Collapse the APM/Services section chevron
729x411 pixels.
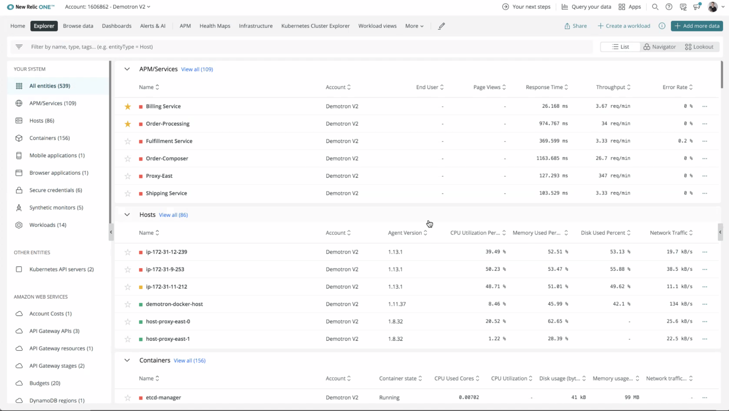(127, 69)
